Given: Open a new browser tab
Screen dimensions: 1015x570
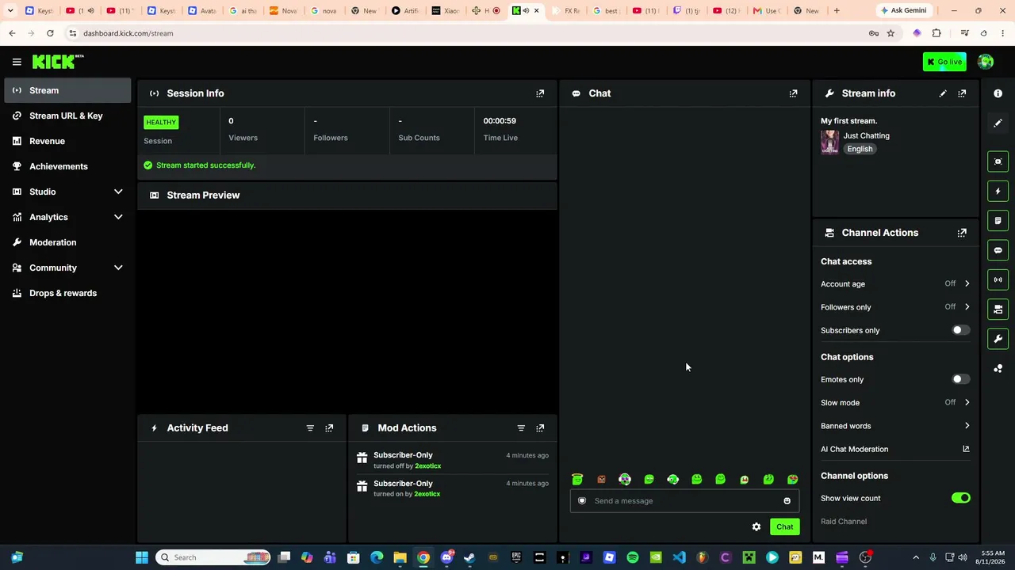Looking at the screenshot, I should pos(836,11).
